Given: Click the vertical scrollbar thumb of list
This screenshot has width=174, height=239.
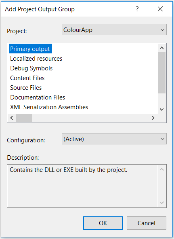Looking at the screenshot, I should (x=161, y=73).
